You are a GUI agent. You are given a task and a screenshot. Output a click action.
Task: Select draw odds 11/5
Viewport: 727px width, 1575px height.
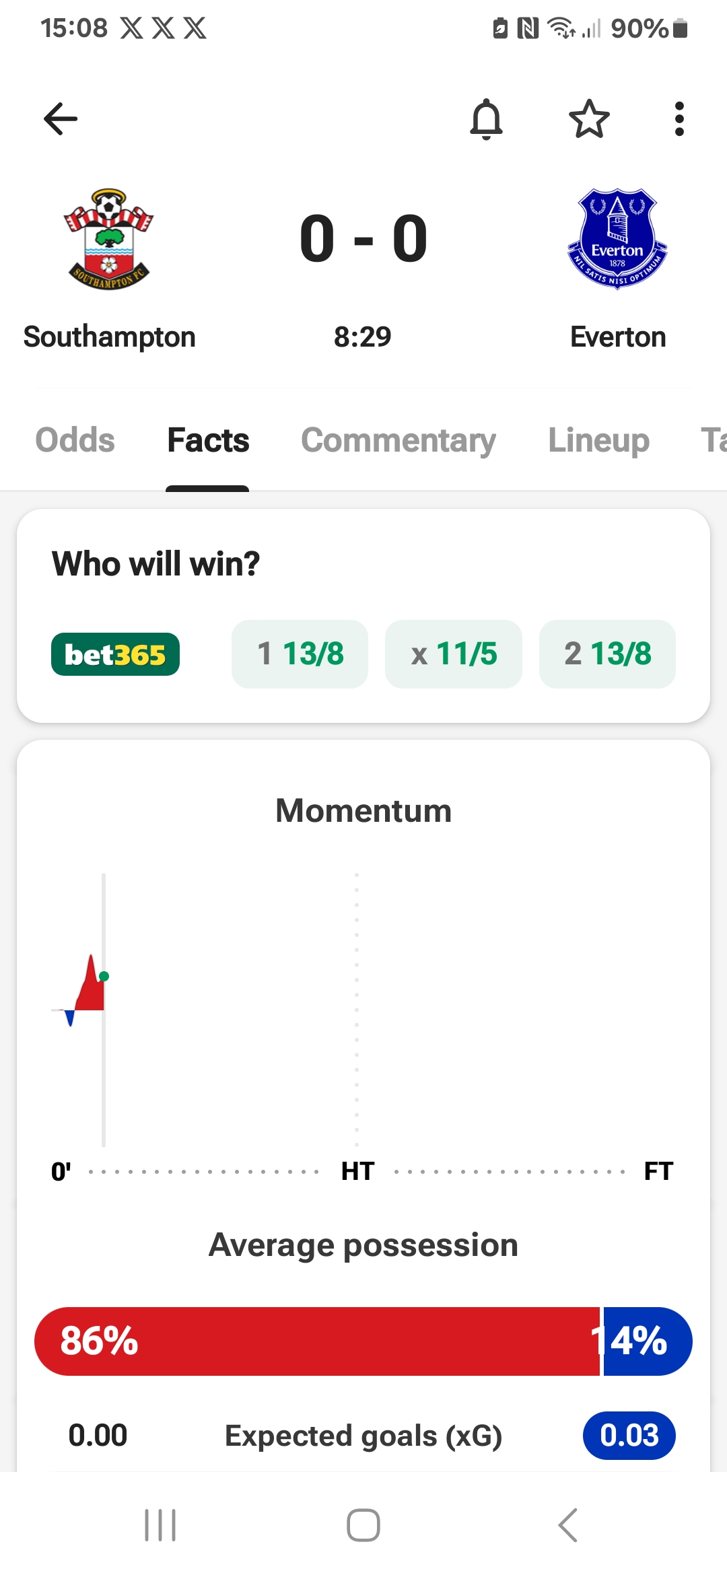click(x=454, y=654)
